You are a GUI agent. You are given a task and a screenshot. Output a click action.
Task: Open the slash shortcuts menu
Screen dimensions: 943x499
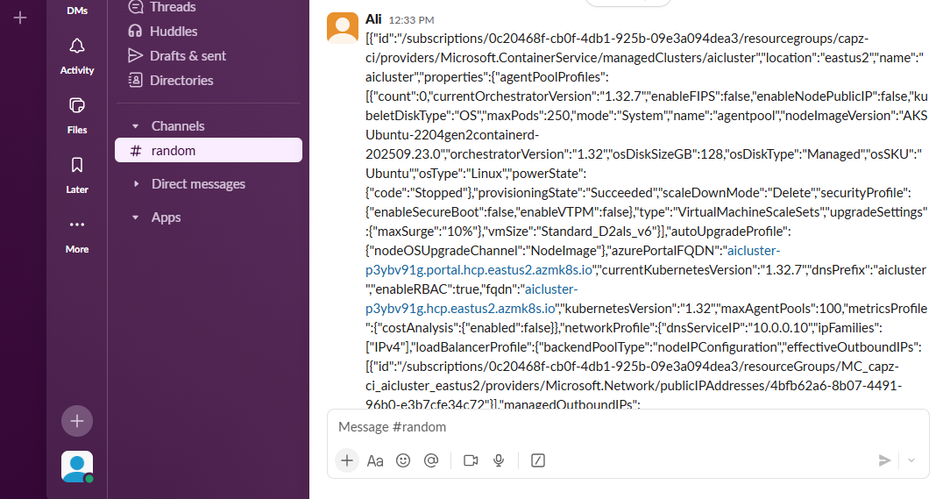click(539, 460)
